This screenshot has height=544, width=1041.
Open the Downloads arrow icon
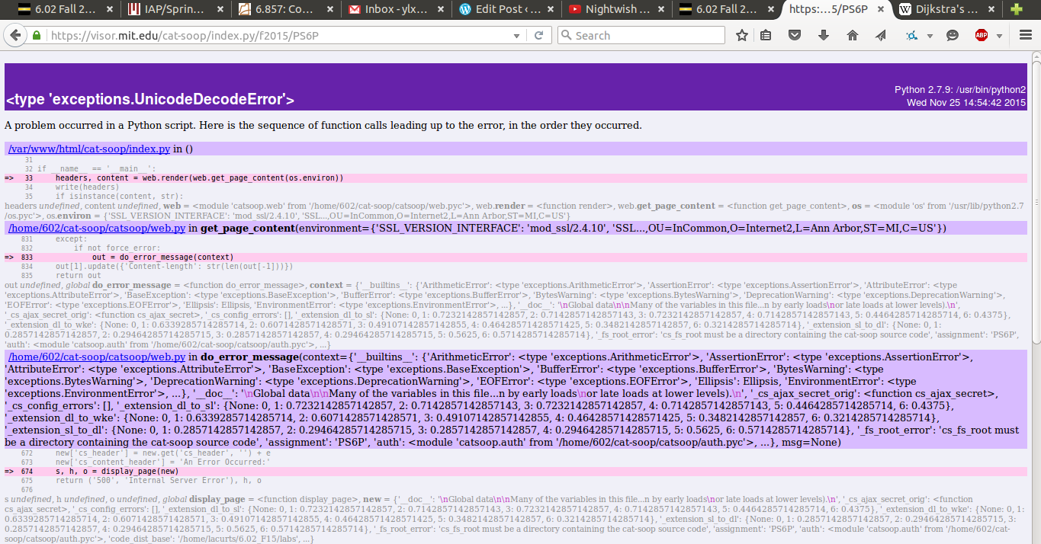click(x=824, y=36)
